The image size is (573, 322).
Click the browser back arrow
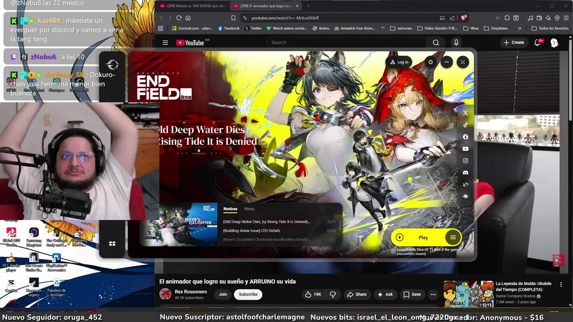coord(161,18)
